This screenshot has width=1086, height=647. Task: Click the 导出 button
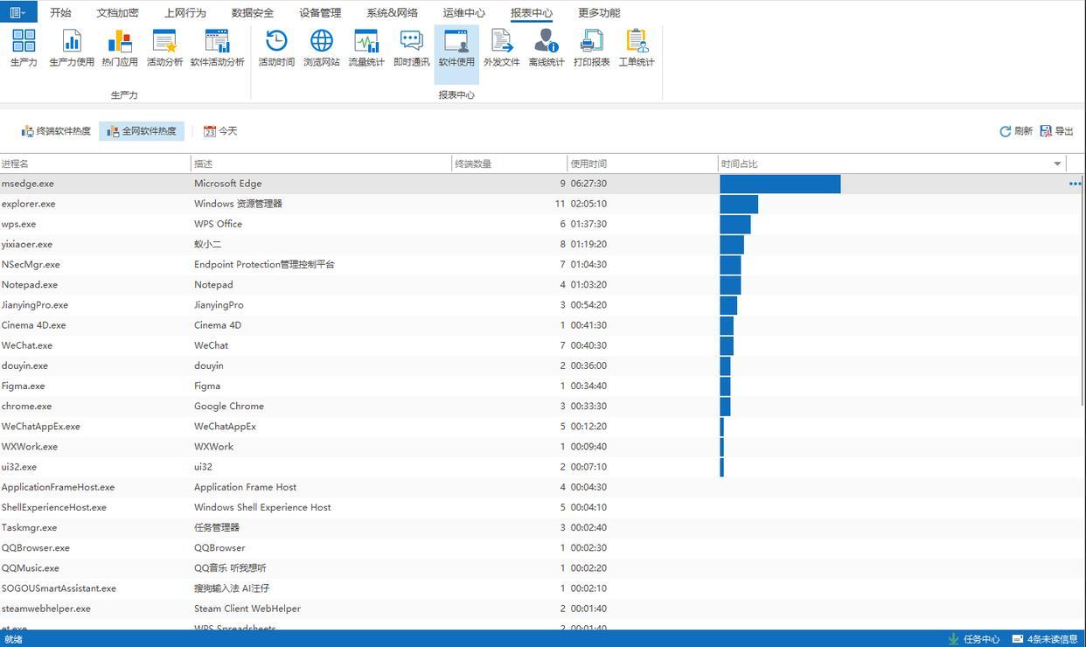[1056, 131]
